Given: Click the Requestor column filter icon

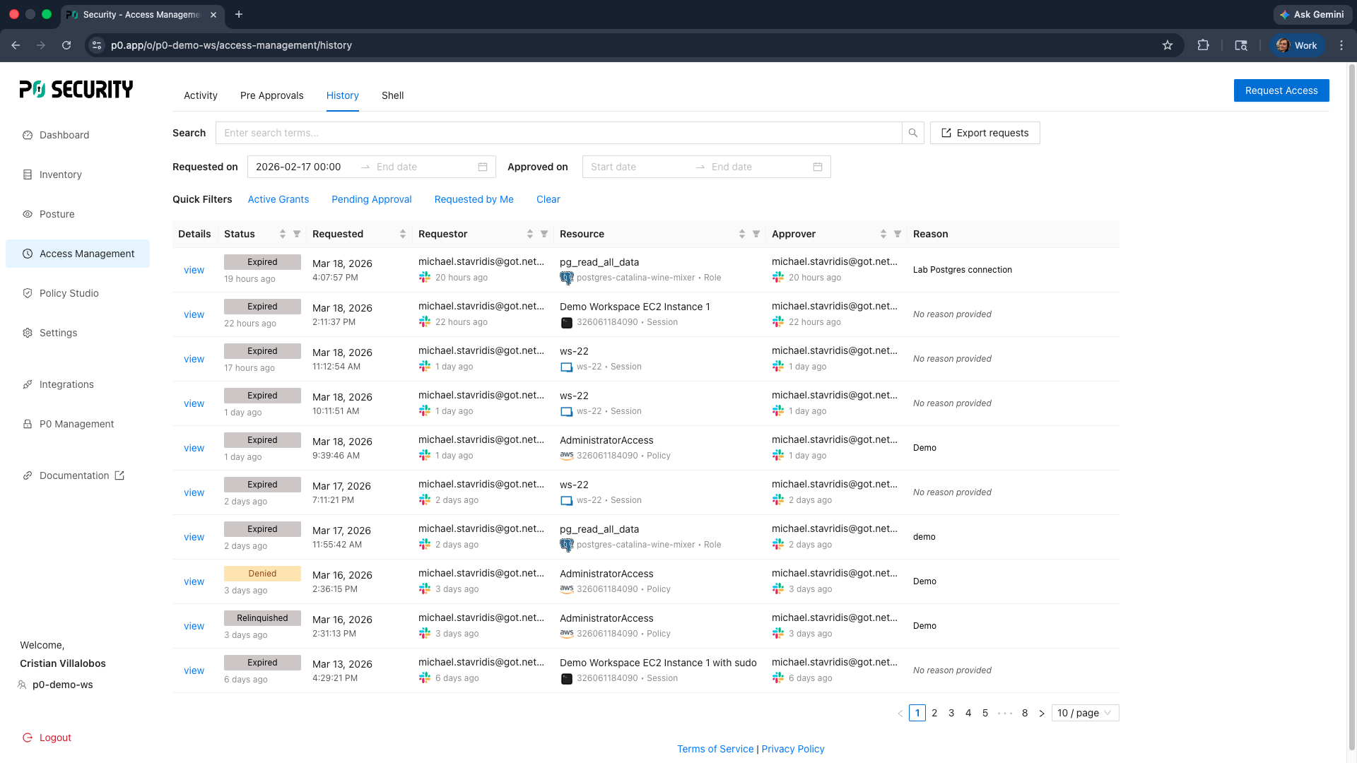Looking at the screenshot, I should pos(544,234).
